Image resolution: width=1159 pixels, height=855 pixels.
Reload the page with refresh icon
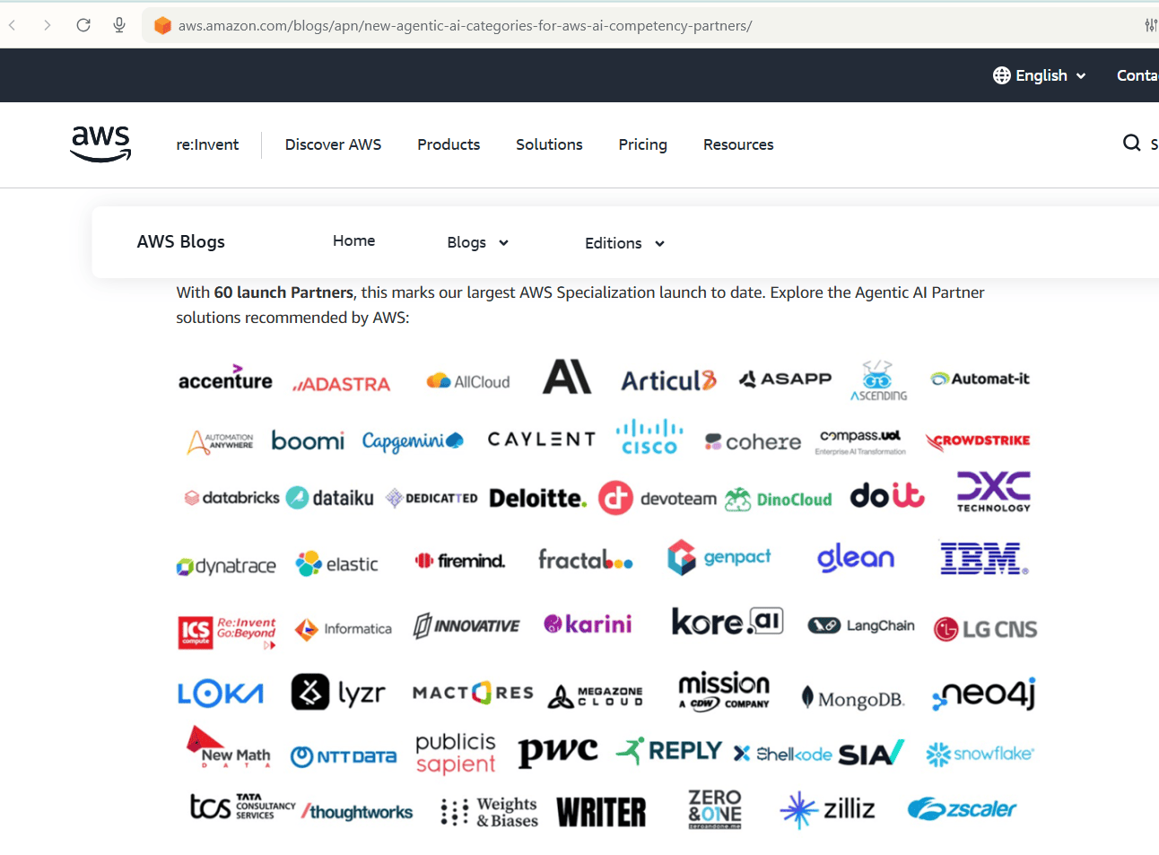[x=83, y=25]
